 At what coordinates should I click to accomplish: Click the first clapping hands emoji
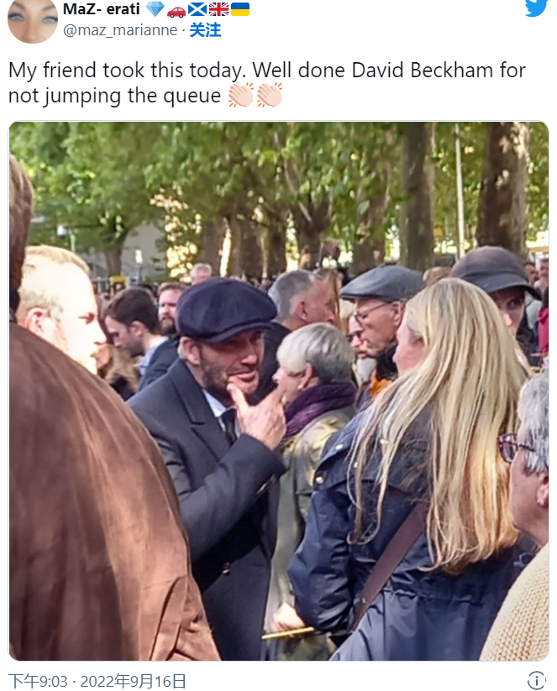241,95
